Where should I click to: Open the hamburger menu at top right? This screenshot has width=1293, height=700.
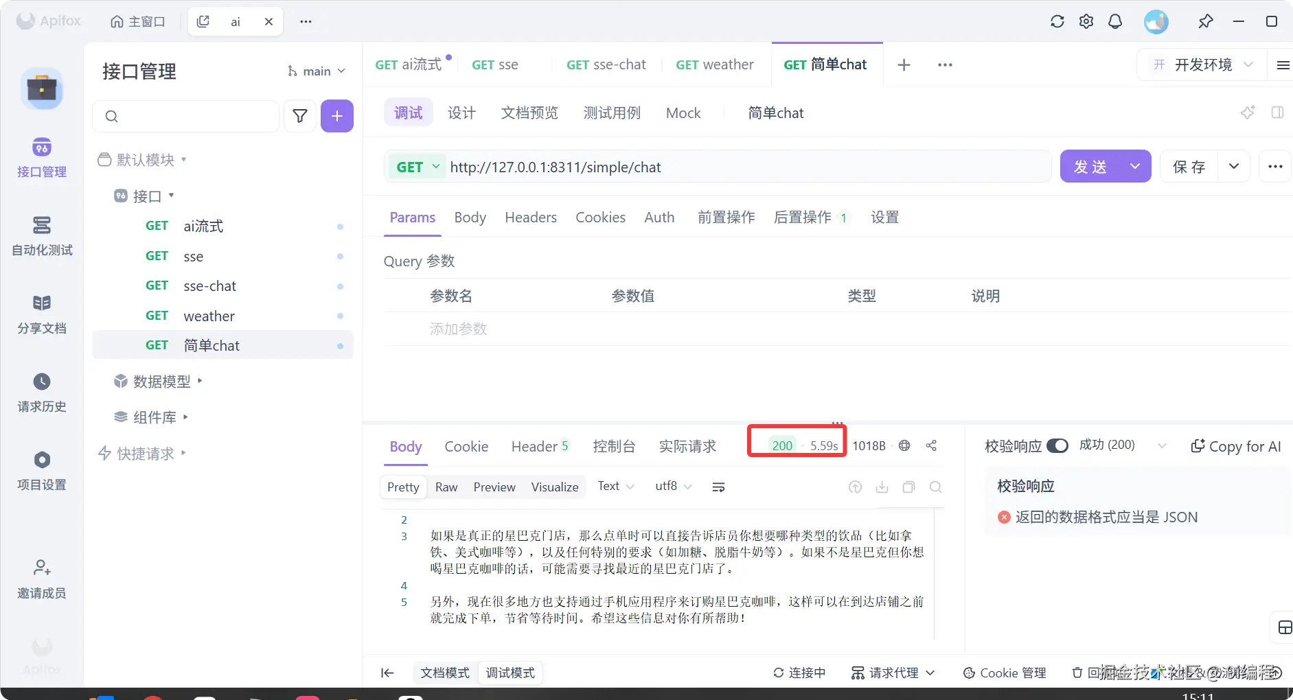(x=1283, y=65)
